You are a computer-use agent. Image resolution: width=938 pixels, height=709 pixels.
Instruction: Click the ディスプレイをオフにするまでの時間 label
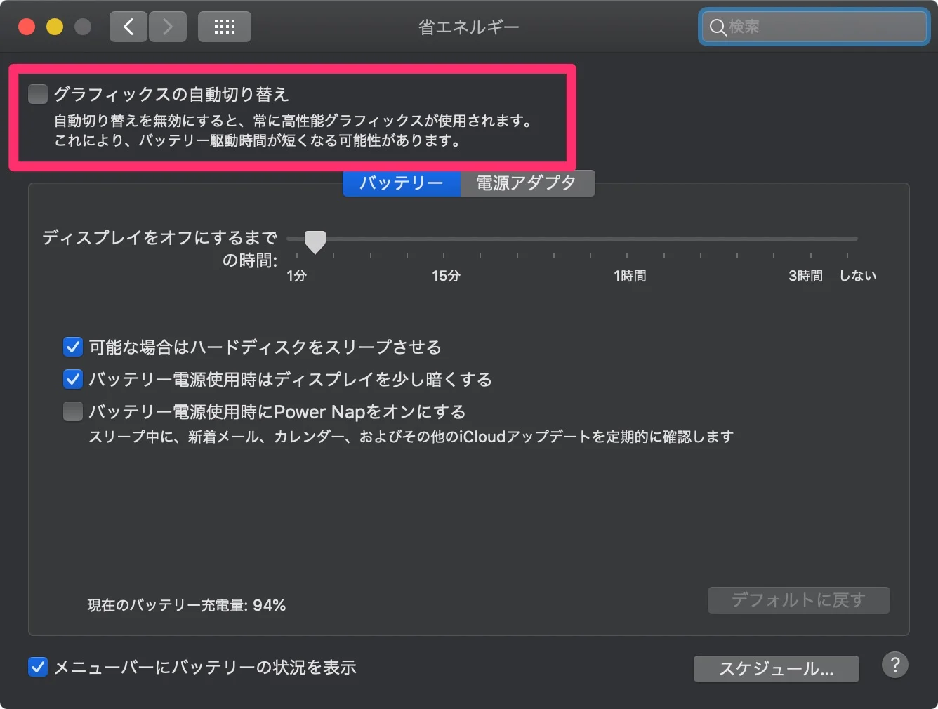point(160,249)
